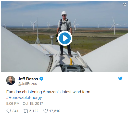Viewport: 129px width, 118px height.
Task: Click the Oct 19, 2017 date
Action: coord(33,104)
